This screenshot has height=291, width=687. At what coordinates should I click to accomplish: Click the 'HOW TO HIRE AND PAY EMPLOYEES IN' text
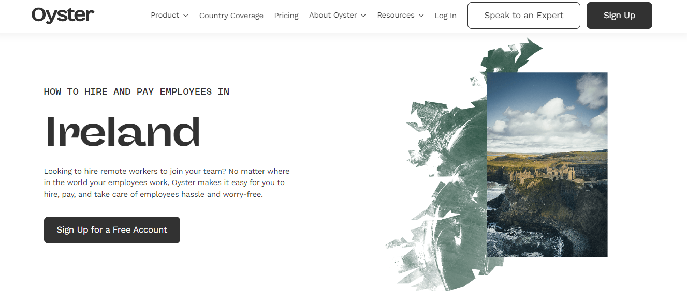click(137, 91)
